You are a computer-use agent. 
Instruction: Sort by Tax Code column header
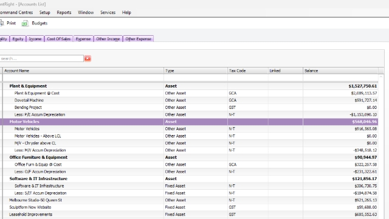tap(248, 71)
